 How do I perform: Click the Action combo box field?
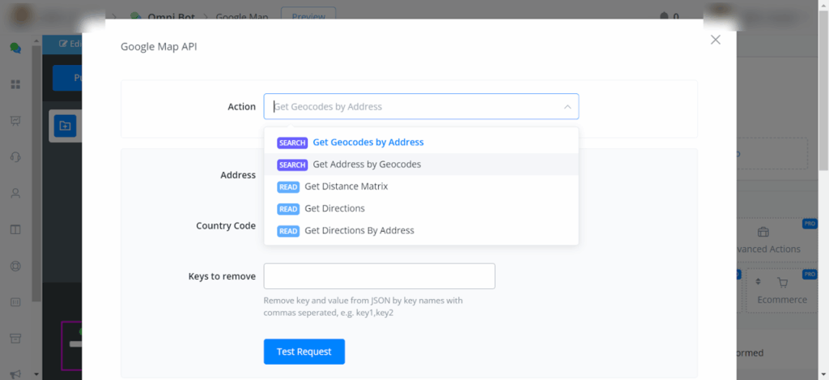point(413,107)
